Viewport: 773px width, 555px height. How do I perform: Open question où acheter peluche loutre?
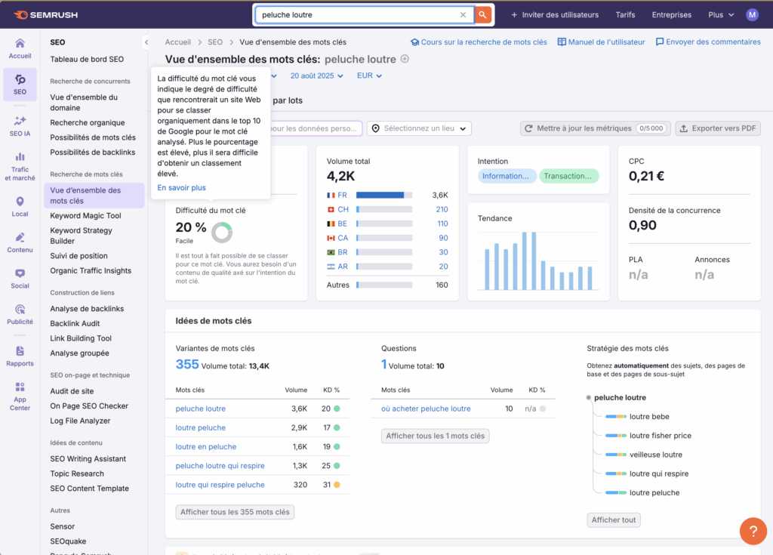[426, 409]
